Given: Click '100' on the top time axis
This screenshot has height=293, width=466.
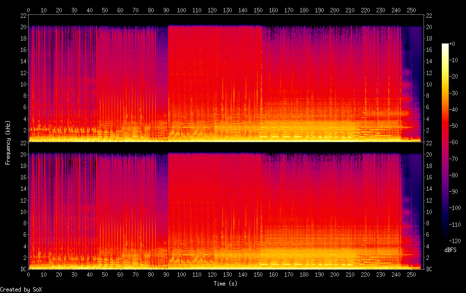Looking at the screenshot, I should 181,10.
